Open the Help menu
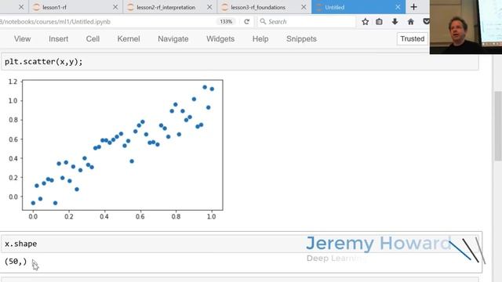The image size is (502, 282). (x=260, y=39)
